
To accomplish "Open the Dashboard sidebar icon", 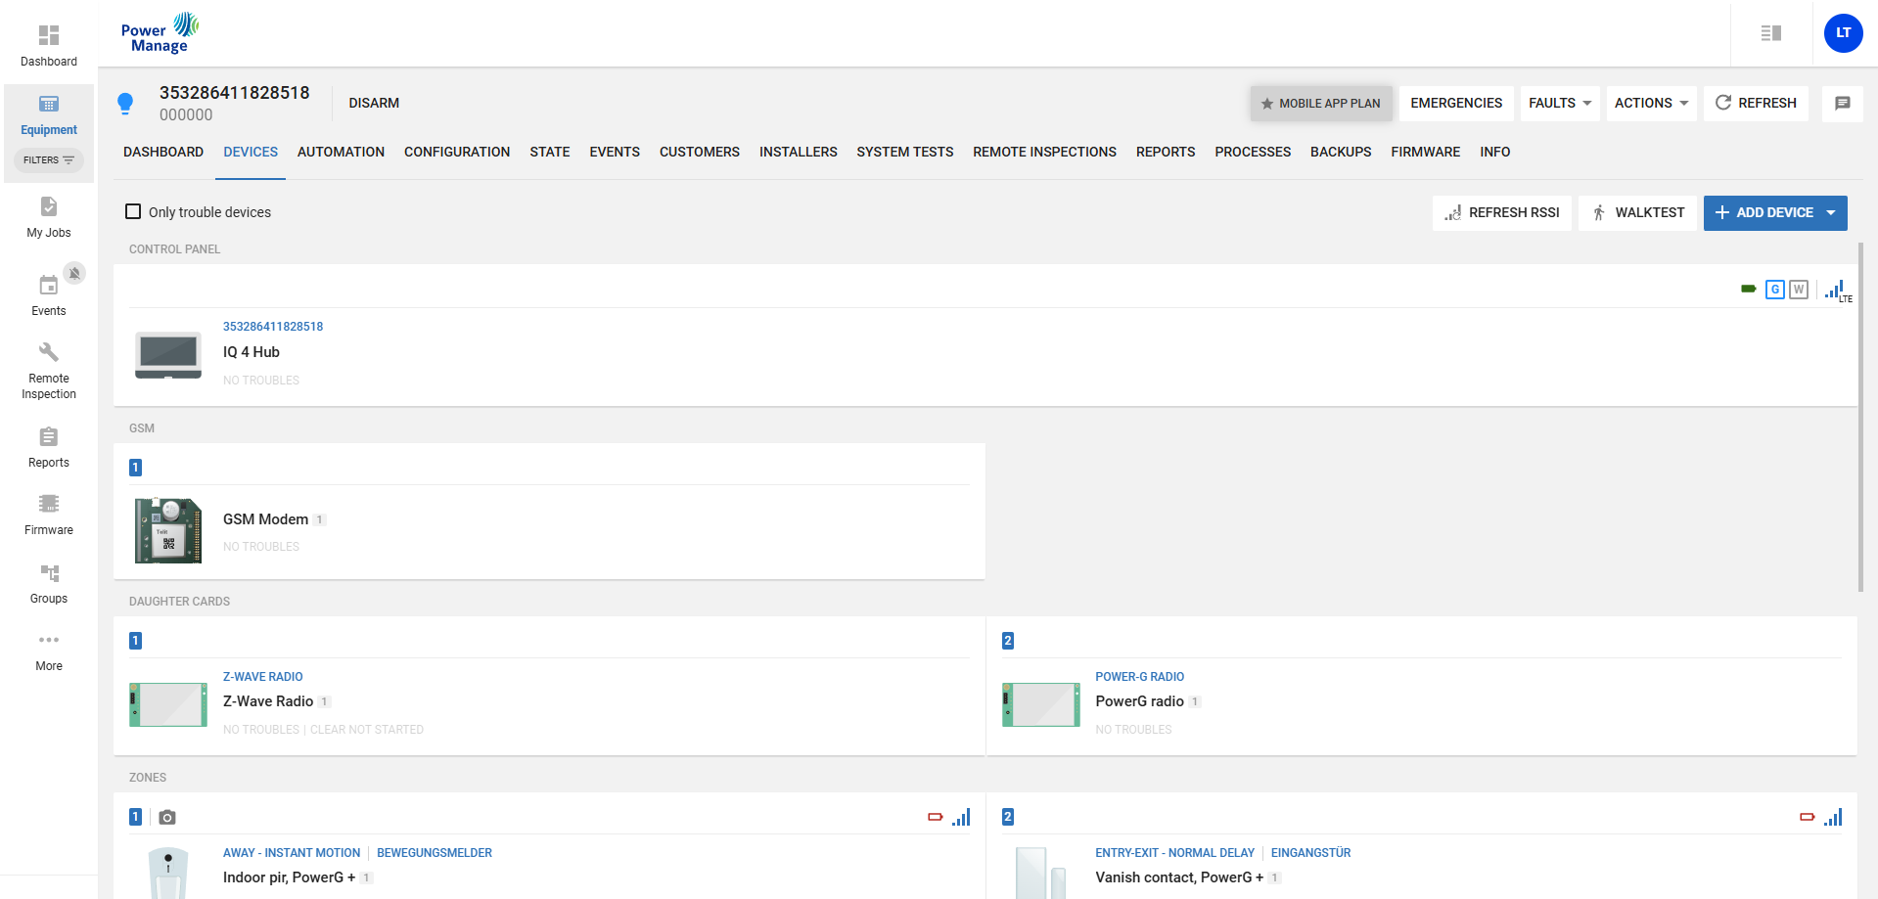I will (x=48, y=36).
